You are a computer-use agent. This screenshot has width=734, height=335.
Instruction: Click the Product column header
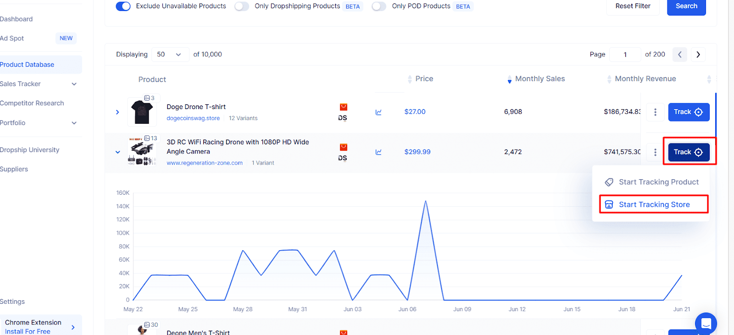click(x=152, y=80)
